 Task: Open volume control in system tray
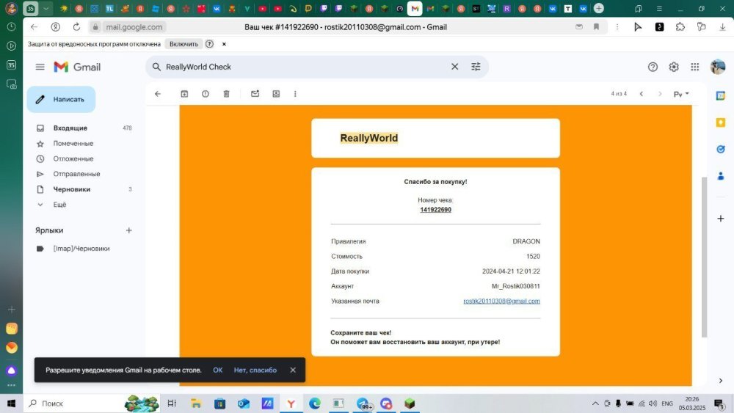pyautogui.click(x=653, y=403)
